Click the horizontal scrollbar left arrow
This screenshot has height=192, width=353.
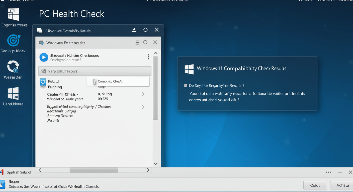tap(40, 170)
